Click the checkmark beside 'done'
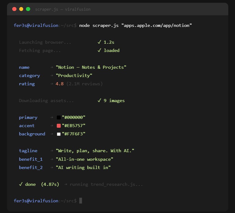 coord(21,184)
